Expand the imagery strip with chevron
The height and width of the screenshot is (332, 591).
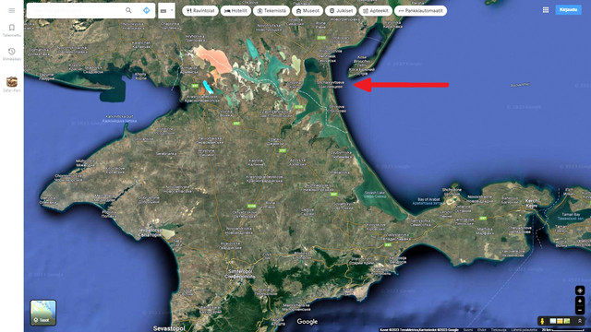pos(580,321)
